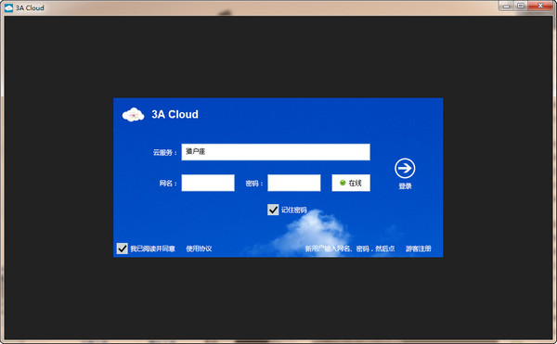Click the 3A Cloud title bar icon

pos(8,7)
